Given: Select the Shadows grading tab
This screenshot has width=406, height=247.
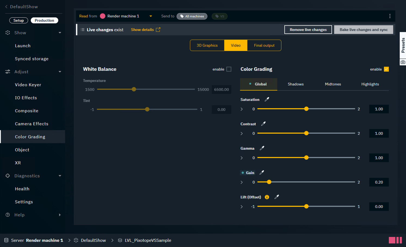Looking at the screenshot, I should [x=296, y=84].
